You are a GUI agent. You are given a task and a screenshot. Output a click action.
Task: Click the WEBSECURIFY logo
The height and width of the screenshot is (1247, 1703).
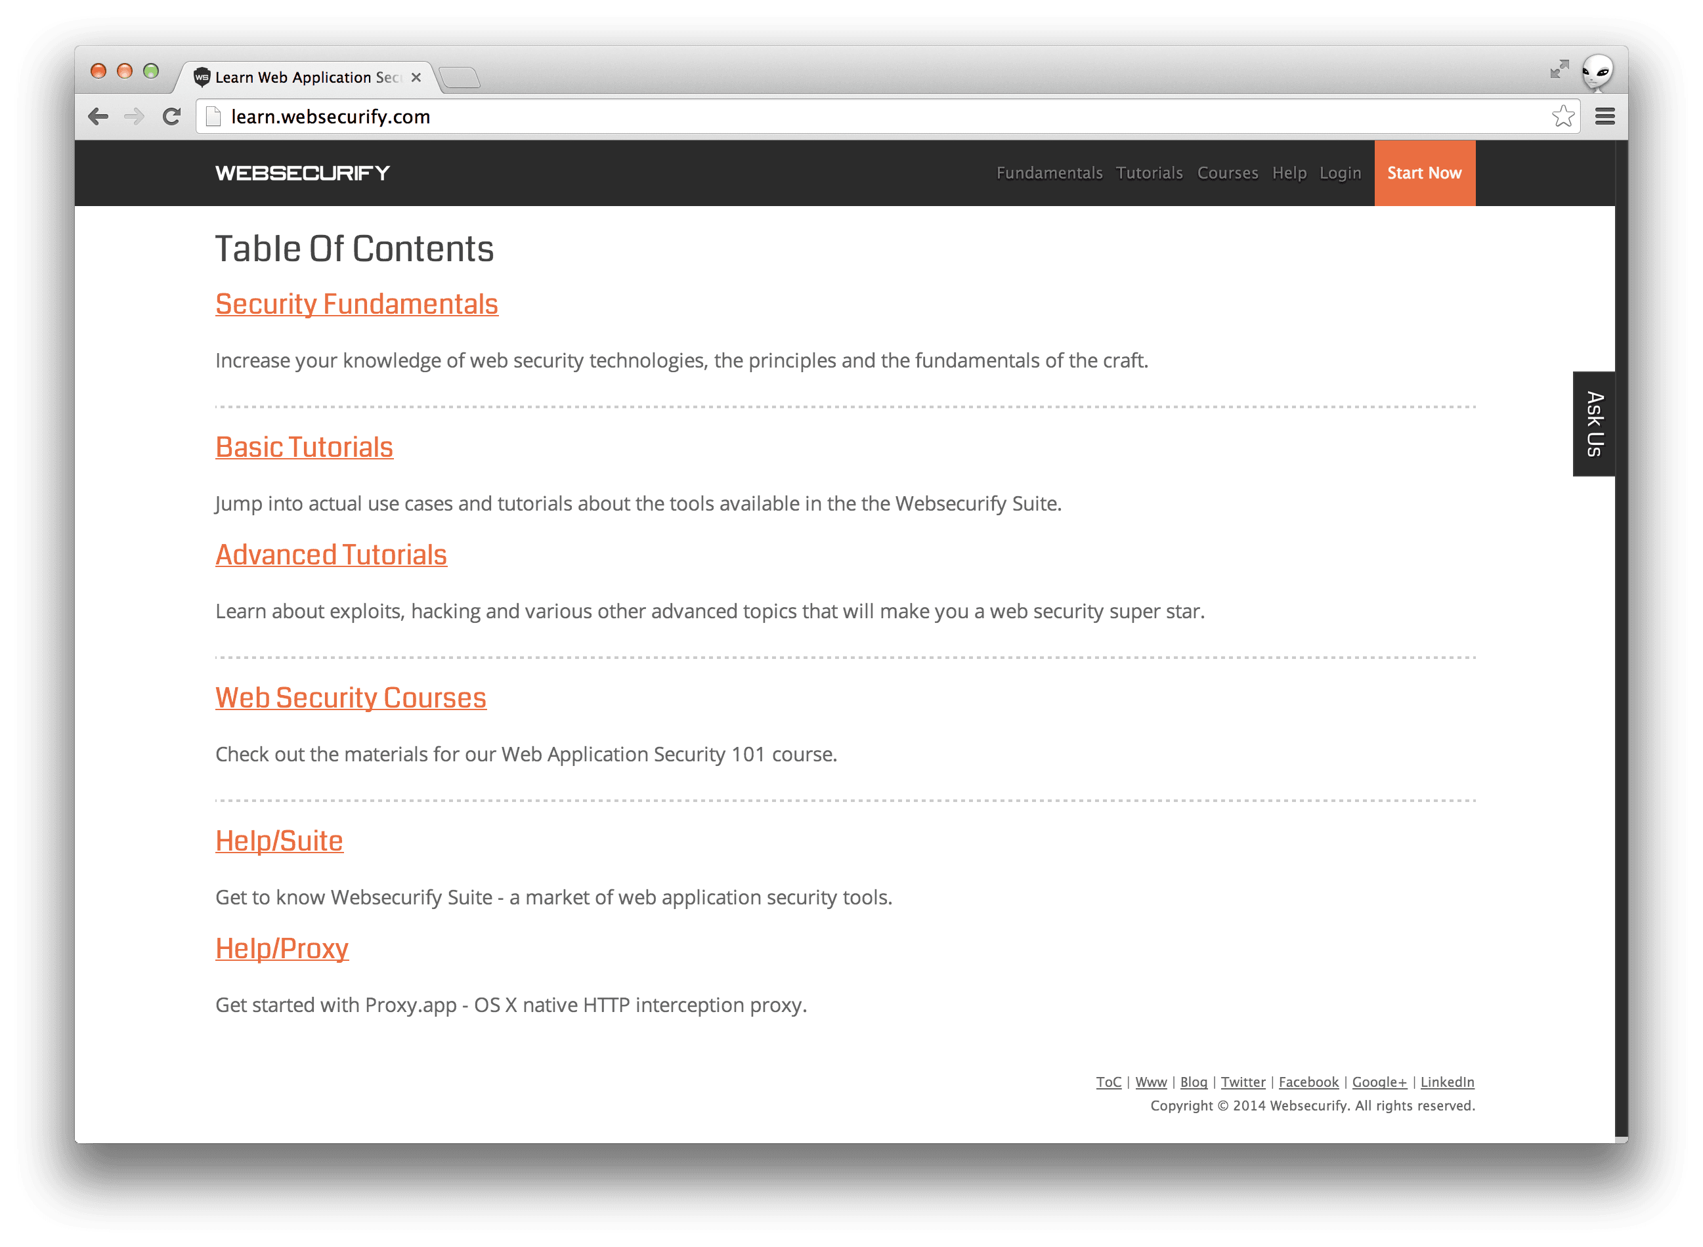(303, 173)
